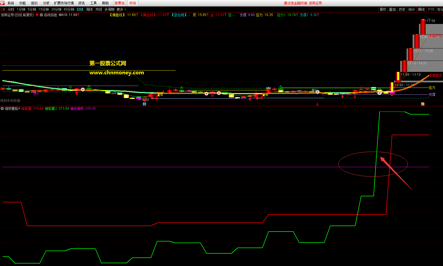Click the 榜 marker under the price chart
The height and width of the screenshot is (266, 443).
[x=423, y=104]
